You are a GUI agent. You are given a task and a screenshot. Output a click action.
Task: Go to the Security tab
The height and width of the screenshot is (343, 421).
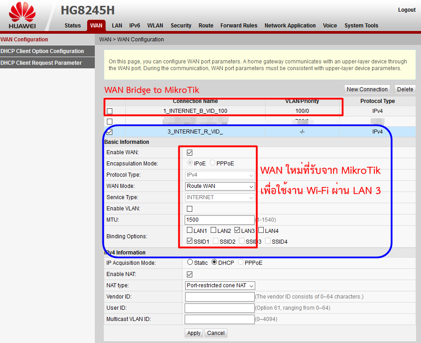point(181,26)
